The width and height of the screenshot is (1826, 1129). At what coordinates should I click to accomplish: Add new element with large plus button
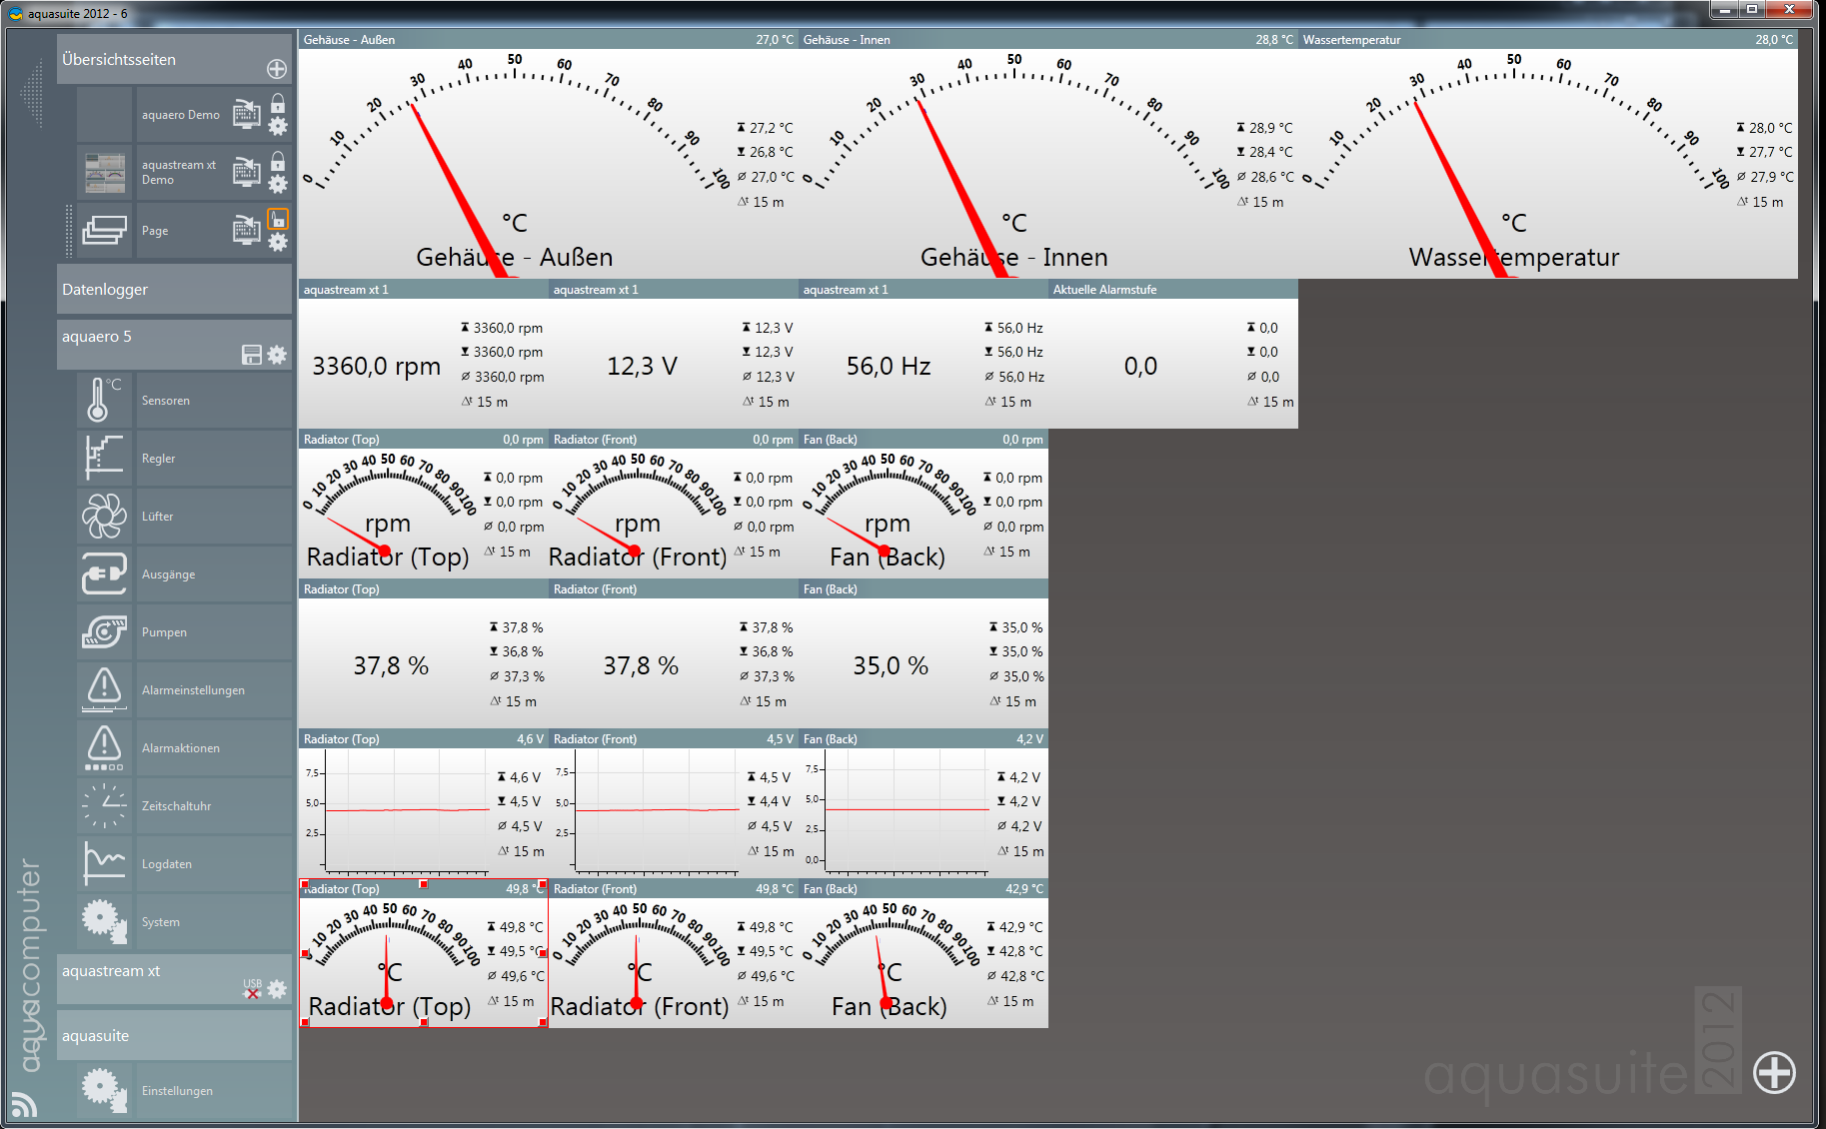(1774, 1073)
